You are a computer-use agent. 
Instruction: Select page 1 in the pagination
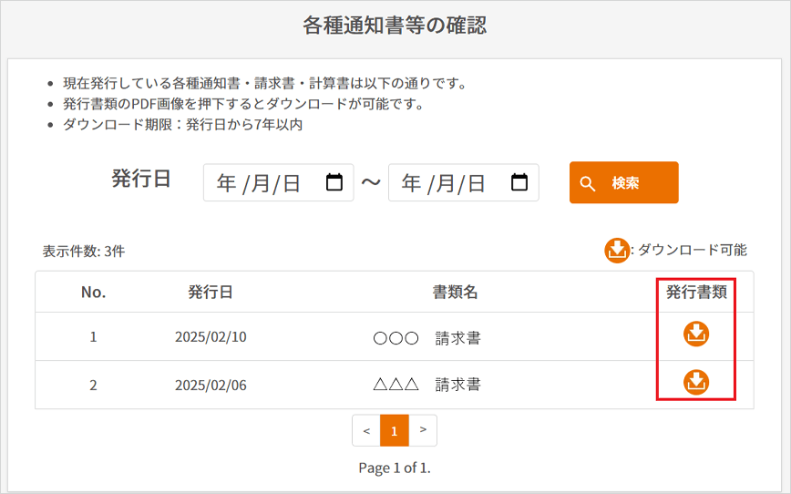click(x=394, y=430)
